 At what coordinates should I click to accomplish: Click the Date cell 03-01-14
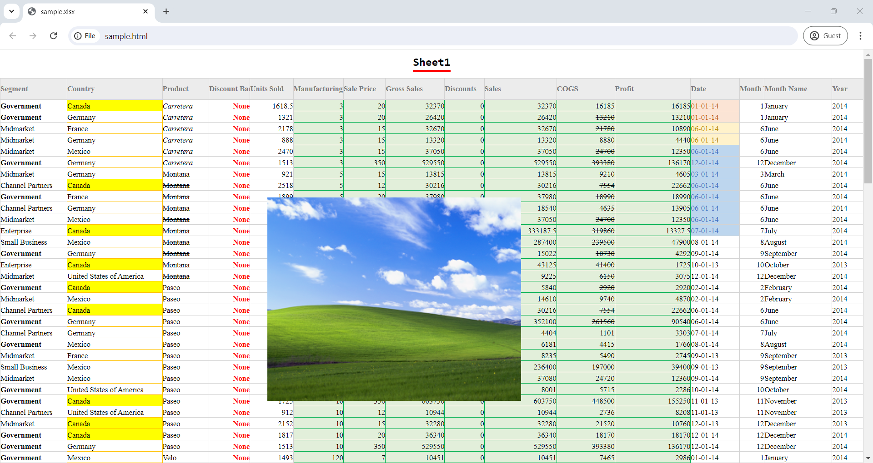(715, 174)
